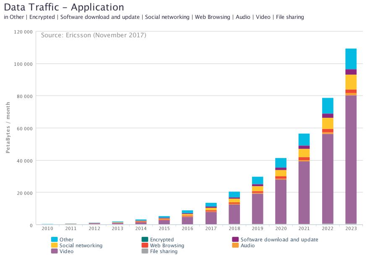
Task: Click the Source: Ericsson (November 2017) text
Action: (94, 35)
